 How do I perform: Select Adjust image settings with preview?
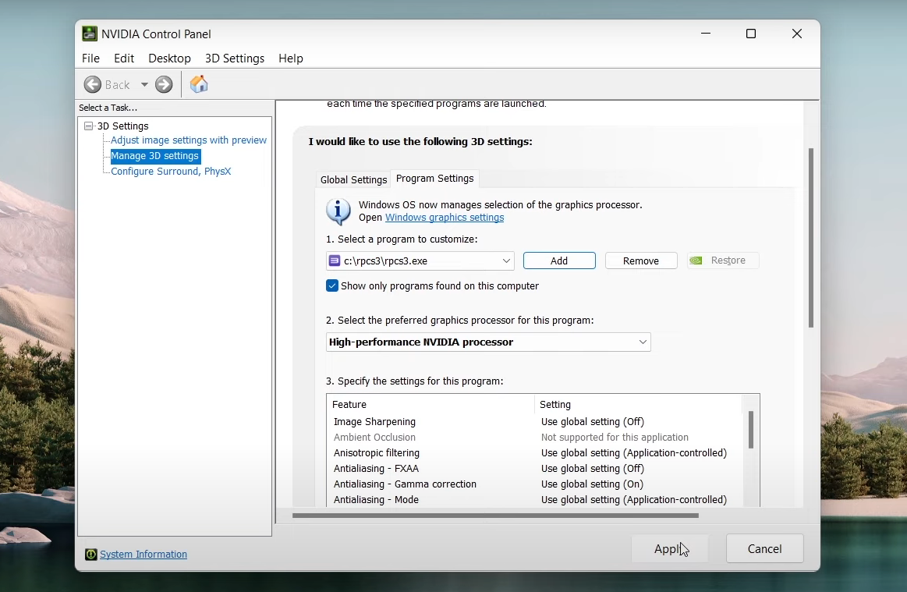point(189,140)
